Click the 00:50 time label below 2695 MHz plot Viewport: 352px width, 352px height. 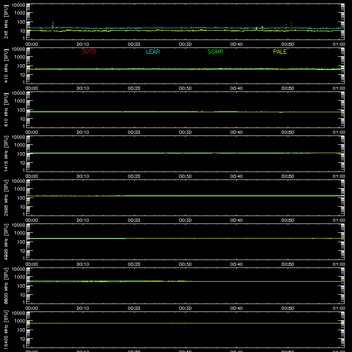[x=288, y=220]
